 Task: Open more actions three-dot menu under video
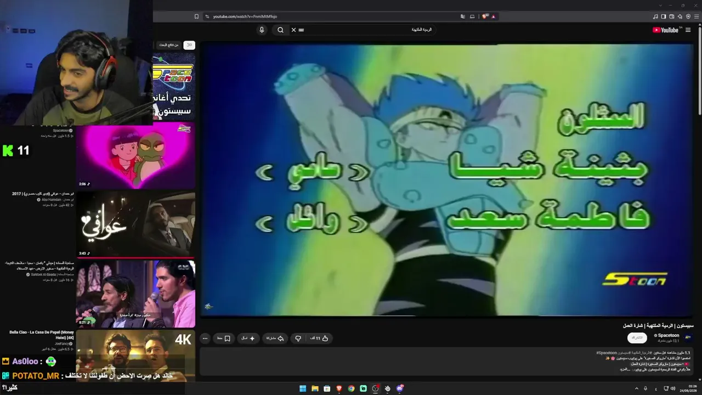[x=205, y=338]
